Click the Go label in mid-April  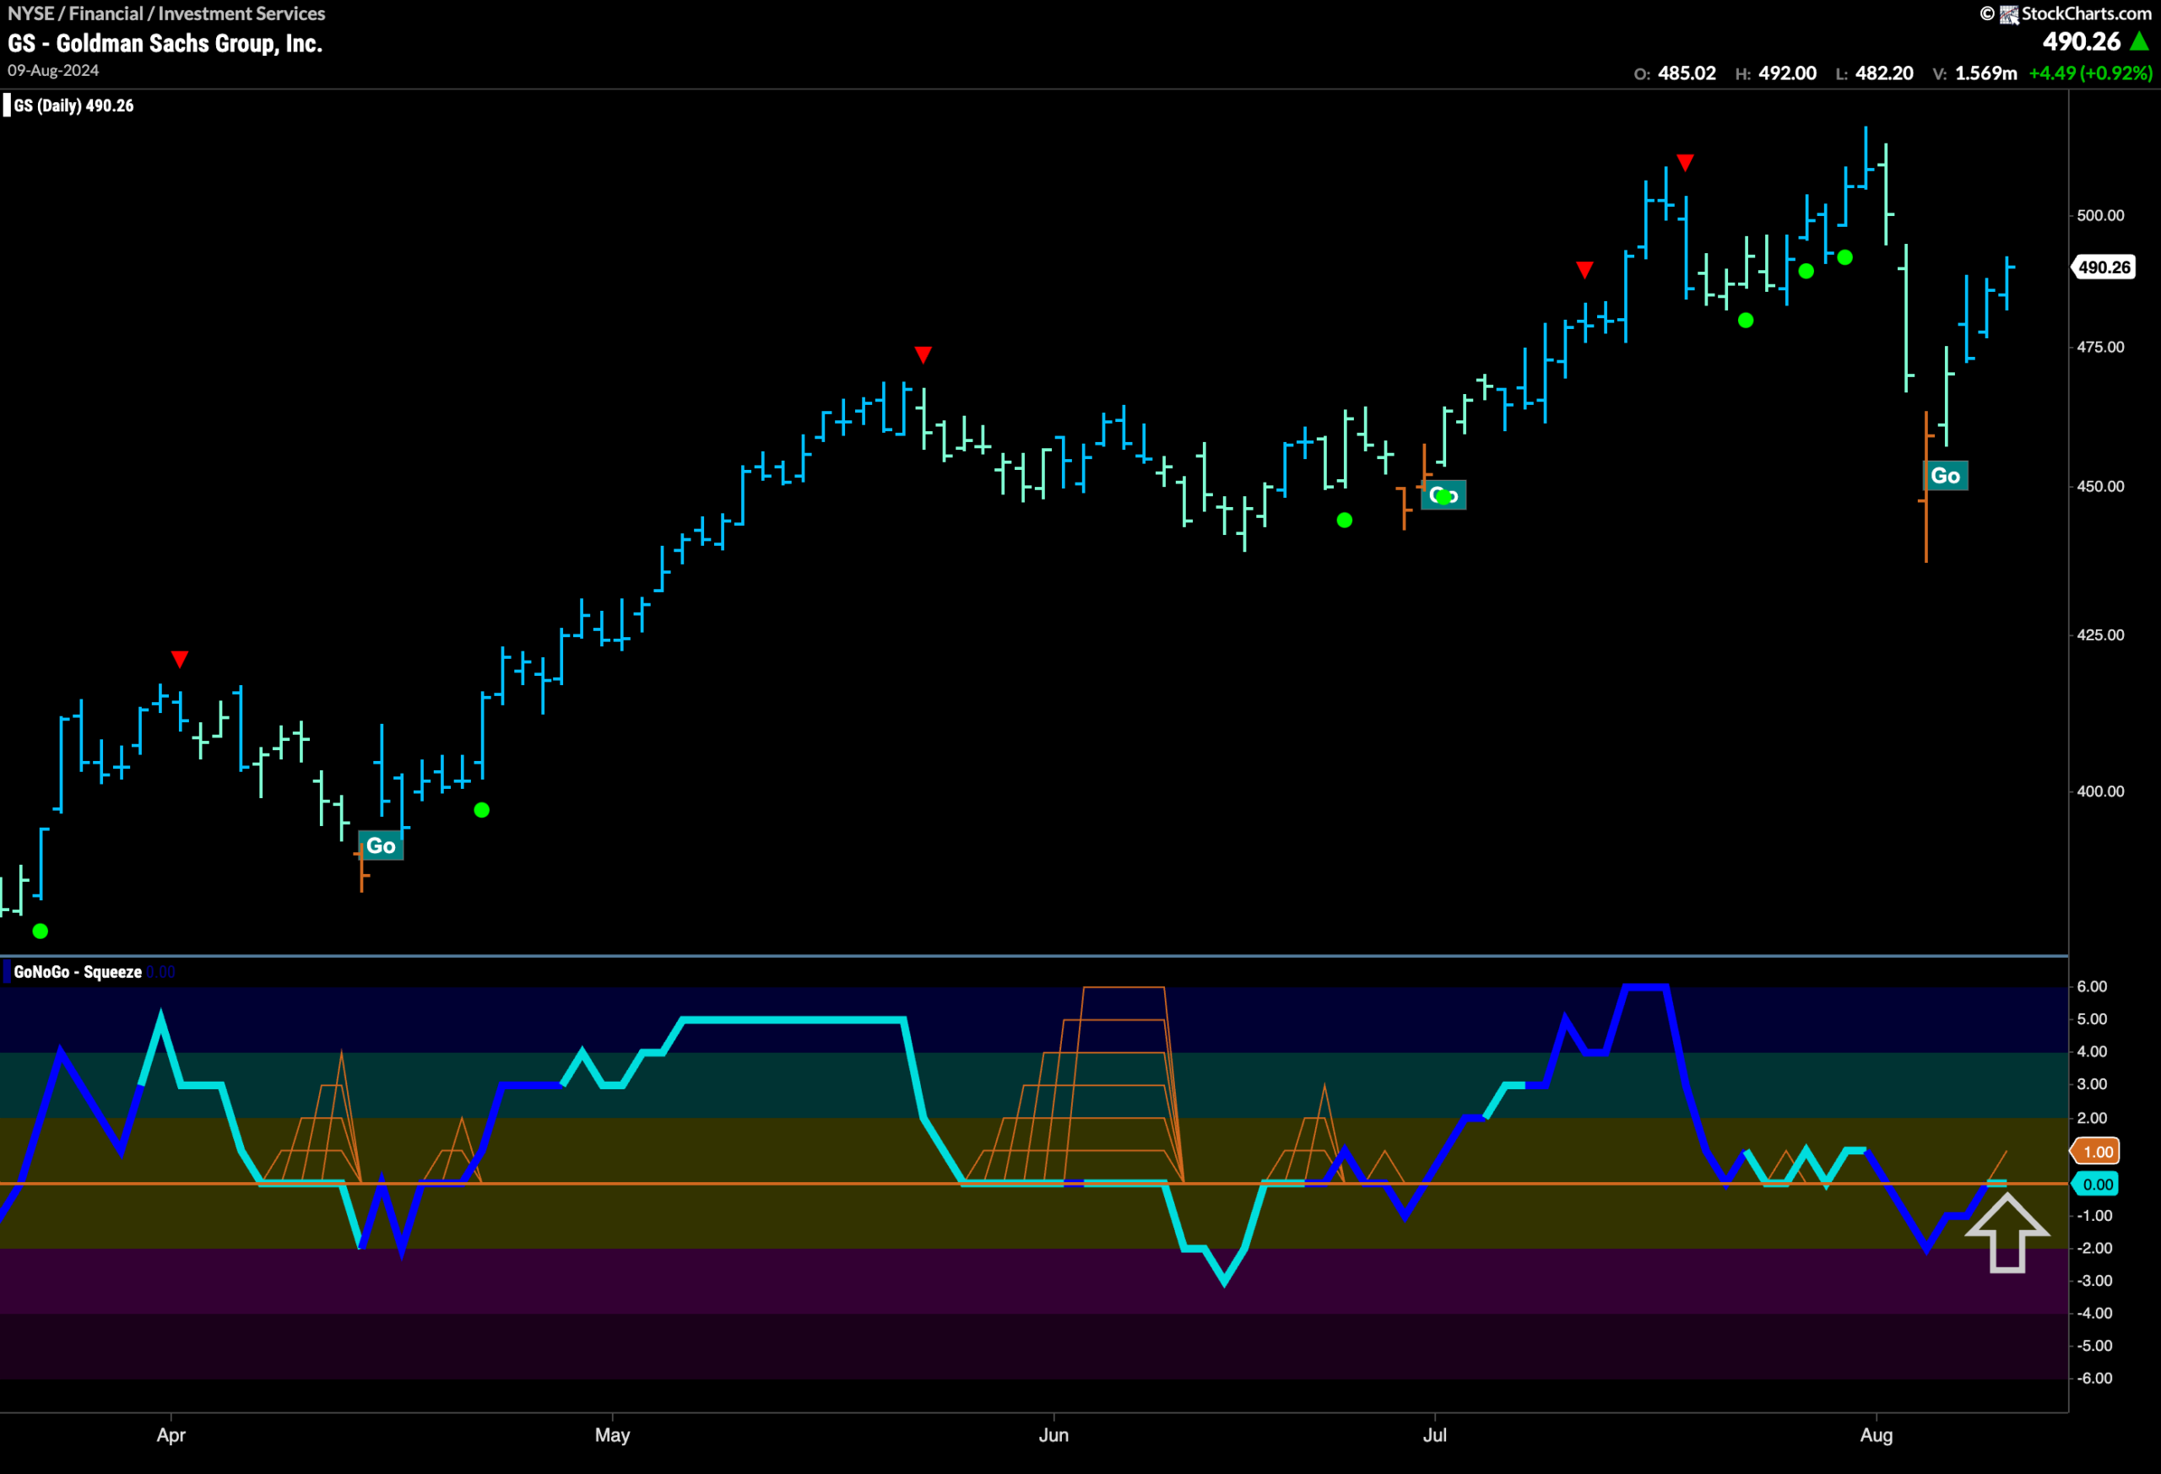tap(381, 845)
